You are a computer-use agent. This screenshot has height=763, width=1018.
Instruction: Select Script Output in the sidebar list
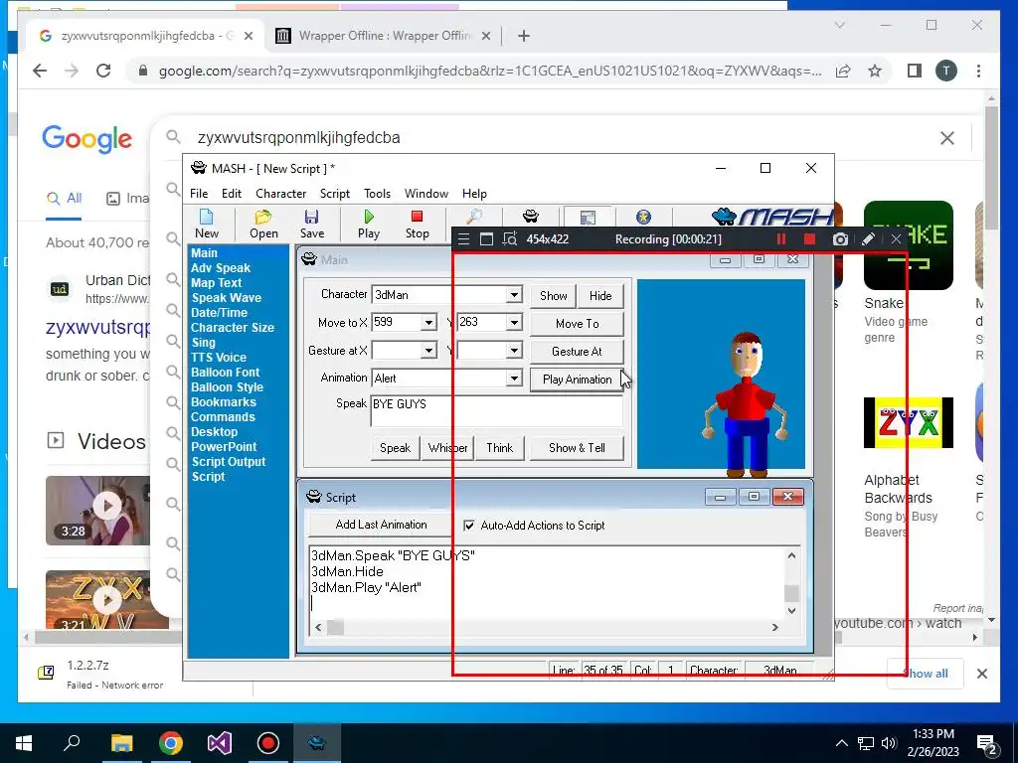[x=229, y=462]
